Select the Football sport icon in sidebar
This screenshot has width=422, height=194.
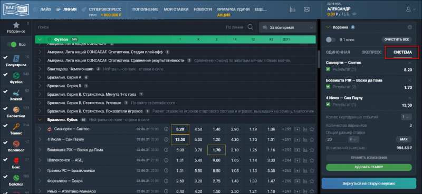pyautogui.click(x=16, y=76)
